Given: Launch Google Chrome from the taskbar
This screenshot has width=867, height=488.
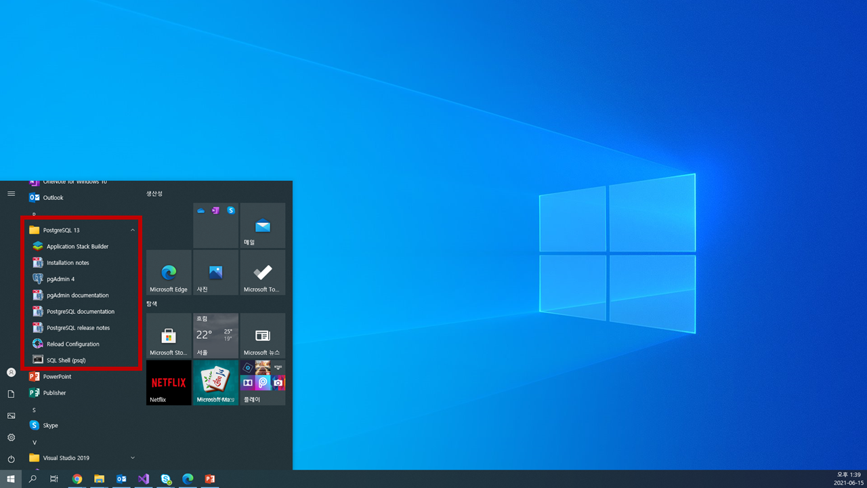Looking at the screenshot, I should pos(77,479).
